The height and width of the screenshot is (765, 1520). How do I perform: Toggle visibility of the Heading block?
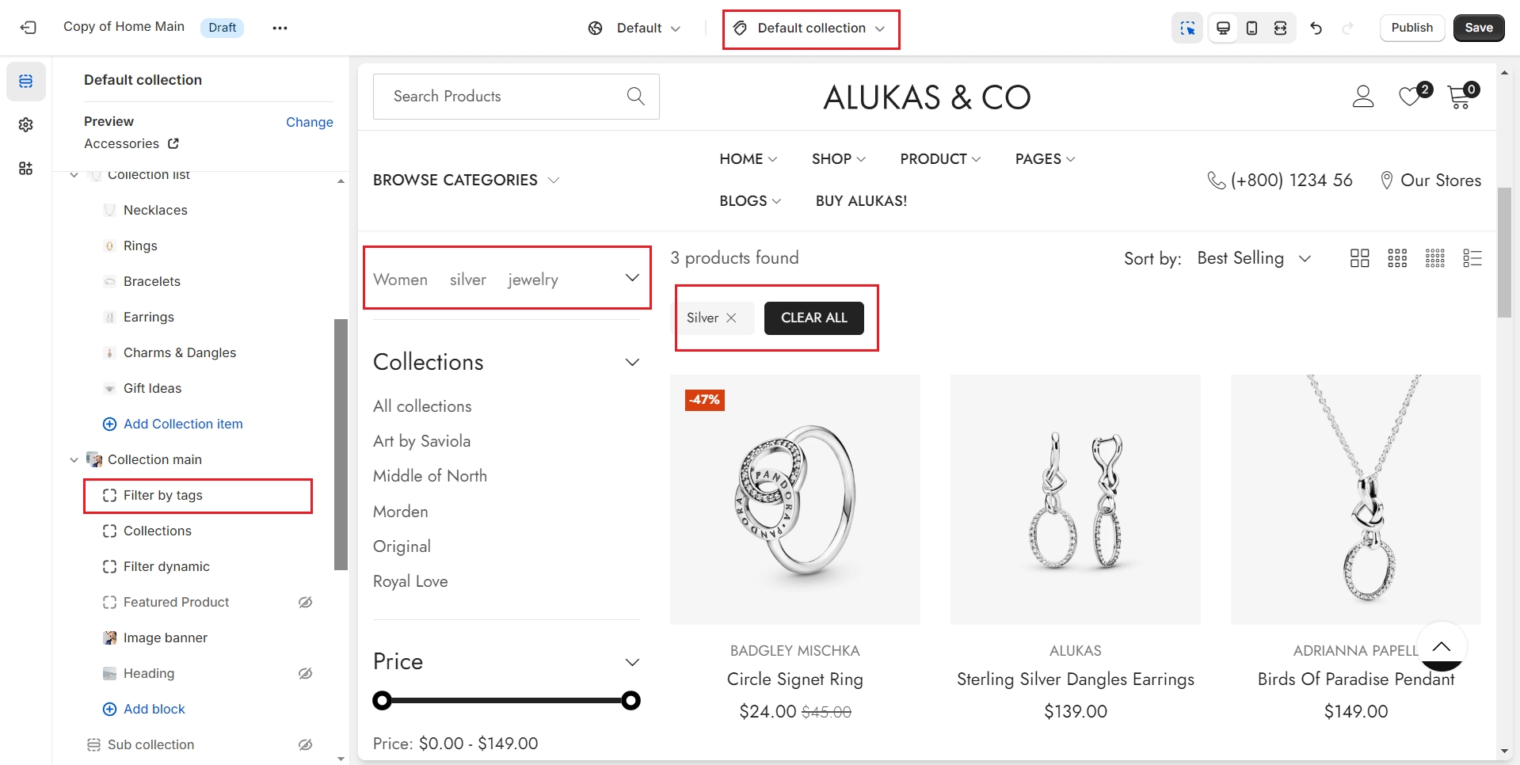305,673
